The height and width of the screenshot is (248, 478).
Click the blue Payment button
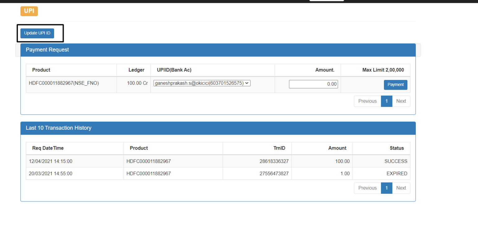pyautogui.click(x=395, y=85)
